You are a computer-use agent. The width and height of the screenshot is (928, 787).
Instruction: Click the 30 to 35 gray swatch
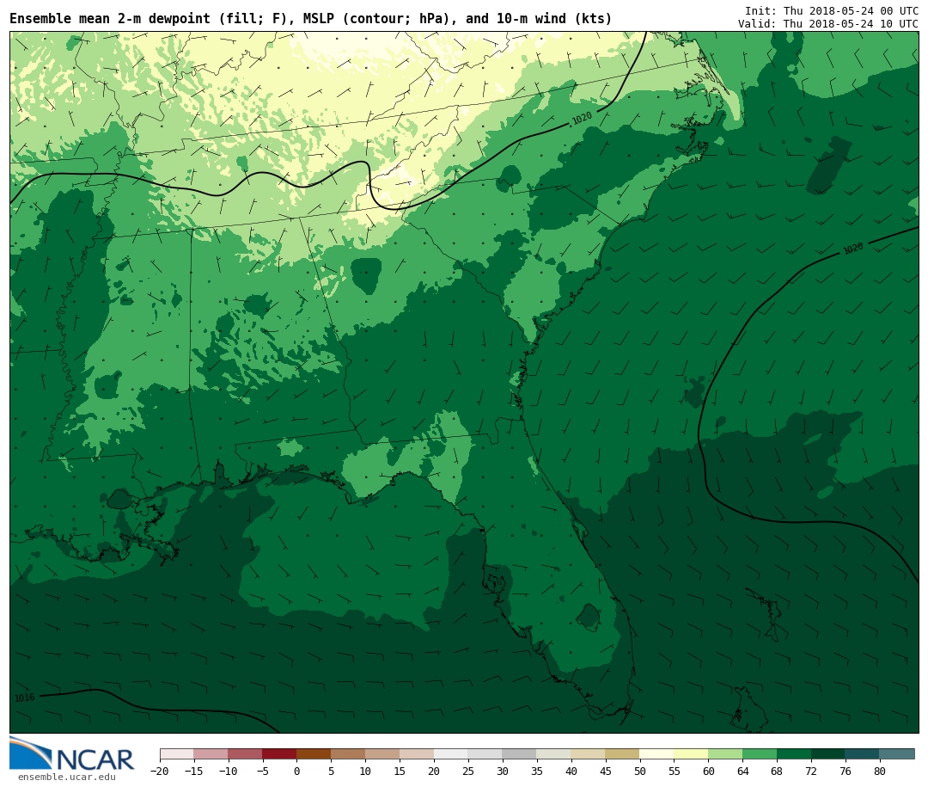(x=520, y=753)
